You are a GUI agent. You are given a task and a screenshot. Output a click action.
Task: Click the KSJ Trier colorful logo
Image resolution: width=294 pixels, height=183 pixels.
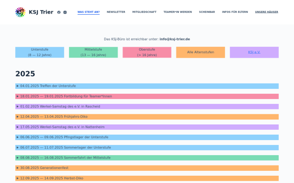tap(20, 12)
